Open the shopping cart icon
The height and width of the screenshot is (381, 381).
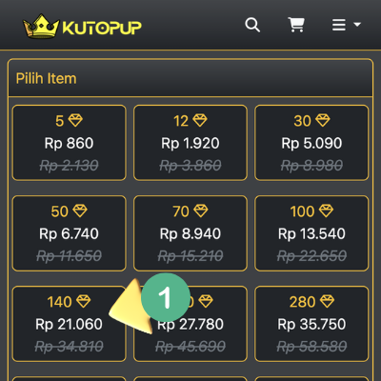click(x=296, y=25)
